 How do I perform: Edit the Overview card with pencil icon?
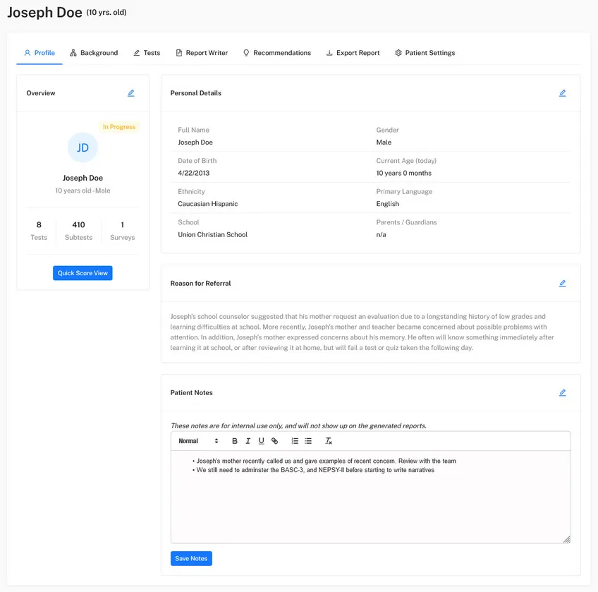click(x=131, y=93)
